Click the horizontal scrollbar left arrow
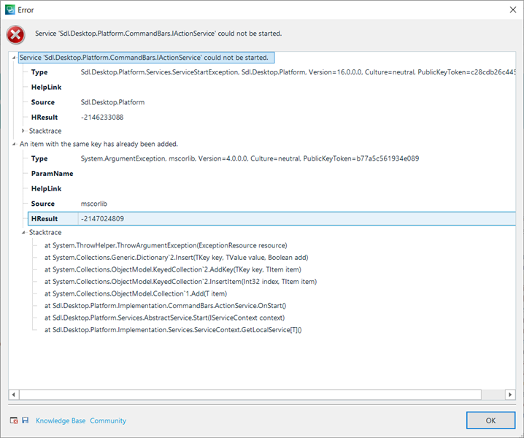 click(x=13, y=394)
